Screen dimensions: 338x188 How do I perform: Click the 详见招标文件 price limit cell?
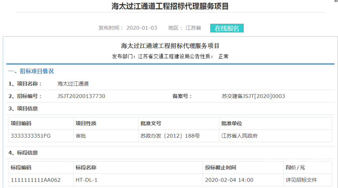click(301, 180)
